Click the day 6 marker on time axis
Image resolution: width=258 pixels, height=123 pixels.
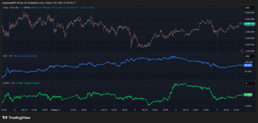(176, 110)
